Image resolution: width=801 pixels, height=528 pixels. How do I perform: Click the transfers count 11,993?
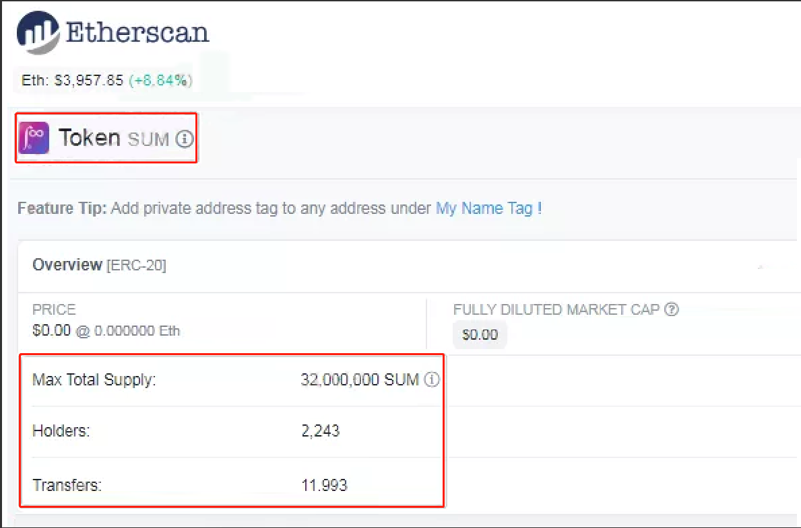click(x=325, y=485)
